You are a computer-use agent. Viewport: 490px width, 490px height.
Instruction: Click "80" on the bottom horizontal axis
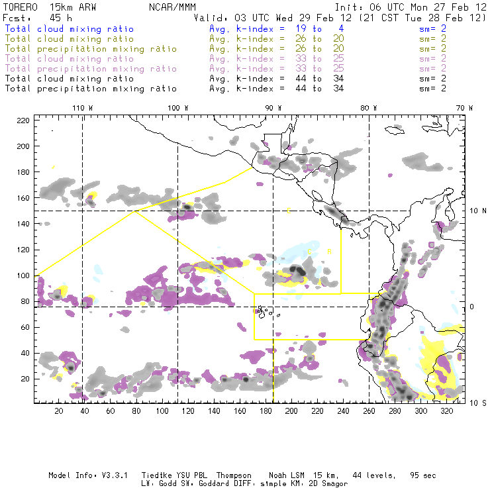tap(136, 411)
